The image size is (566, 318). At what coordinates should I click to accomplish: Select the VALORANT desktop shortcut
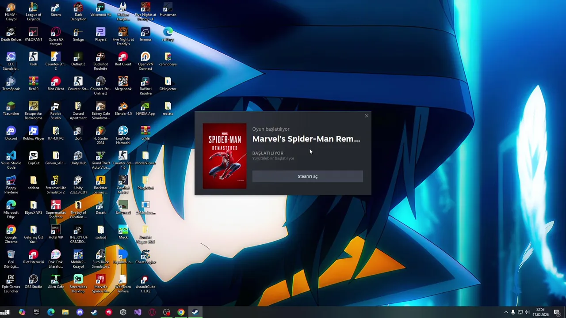pos(34,34)
